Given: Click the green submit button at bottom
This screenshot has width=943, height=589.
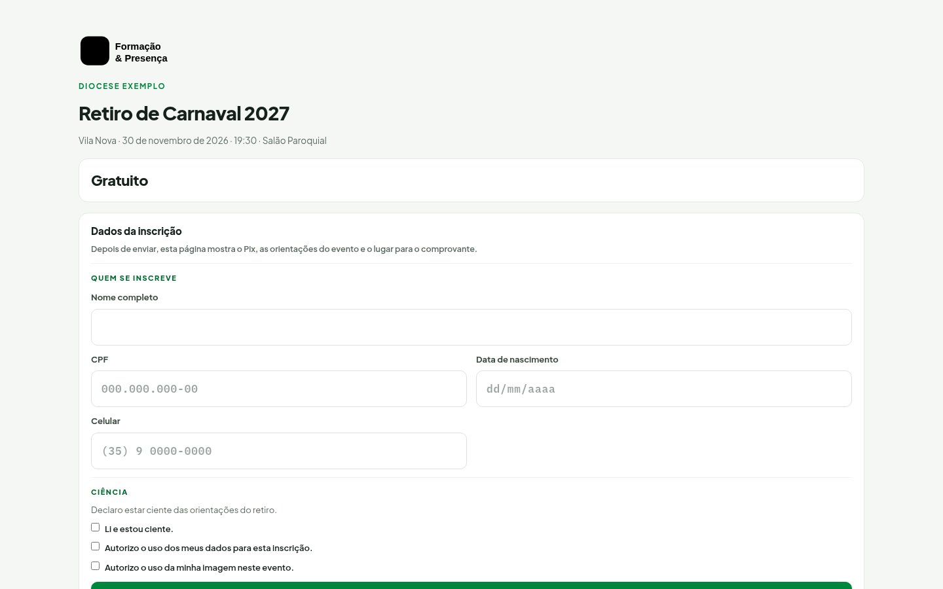Looking at the screenshot, I should pos(471,585).
